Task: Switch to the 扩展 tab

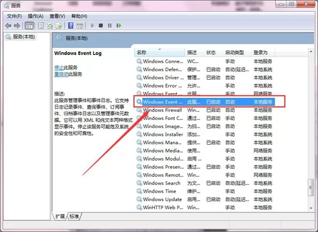Action: coord(60,217)
